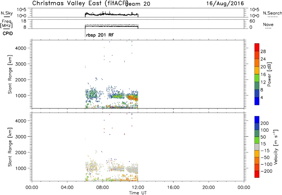
Task: Click the '1000' tick of the velocity panel
Action: click(x=21, y=168)
